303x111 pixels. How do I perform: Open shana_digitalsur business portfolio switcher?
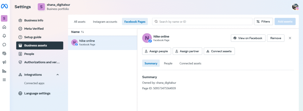54,6
